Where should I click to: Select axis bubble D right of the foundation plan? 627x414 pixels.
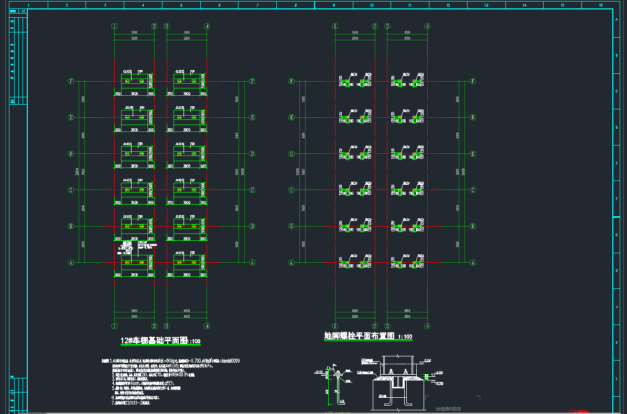tap(252, 154)
